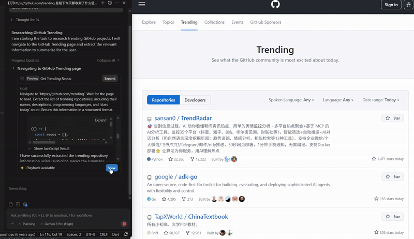
Task: Go to GitHub home via Octocat logo
Action: [275, 4]
